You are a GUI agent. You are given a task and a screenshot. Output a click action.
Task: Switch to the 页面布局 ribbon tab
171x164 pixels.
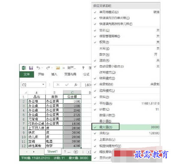pyautogui.click(x=70, y=74)
